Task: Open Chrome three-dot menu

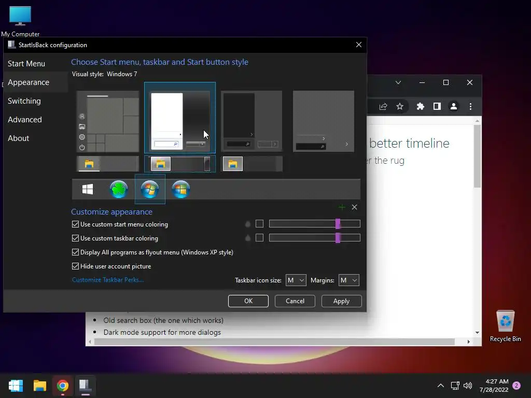Action: (470, 106)
